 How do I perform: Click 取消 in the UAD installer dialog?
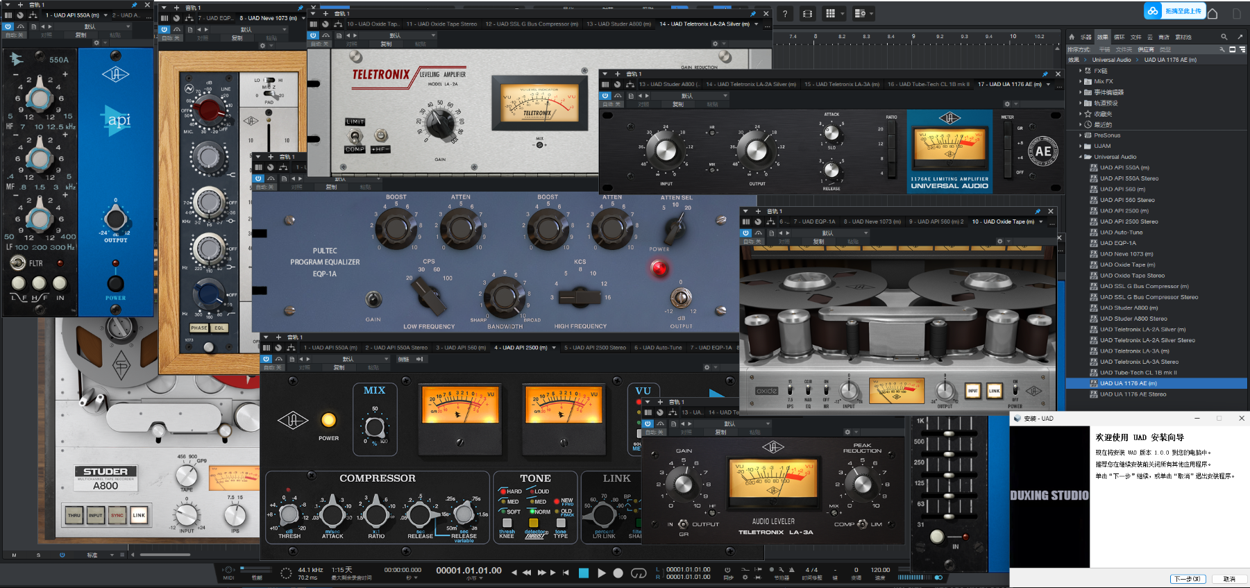tap(1229, 579)
